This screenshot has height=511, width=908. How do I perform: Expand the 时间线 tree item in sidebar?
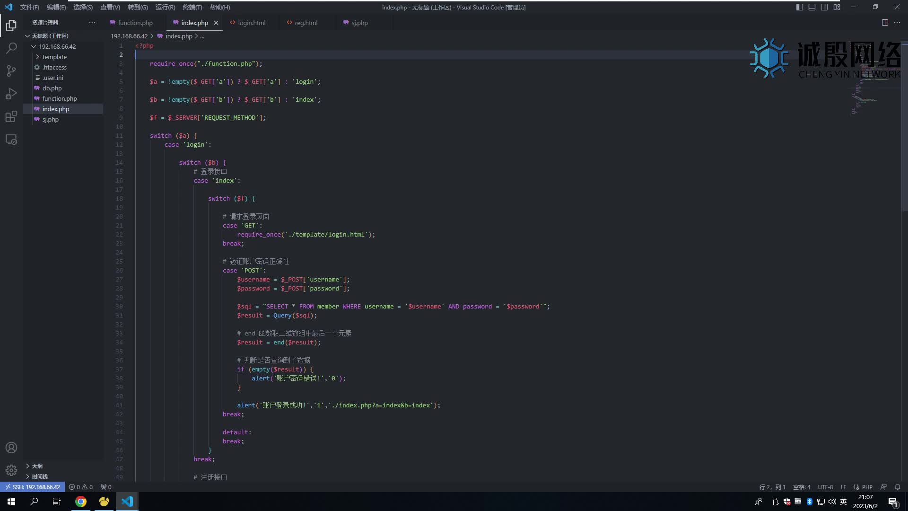coord(27,476)
